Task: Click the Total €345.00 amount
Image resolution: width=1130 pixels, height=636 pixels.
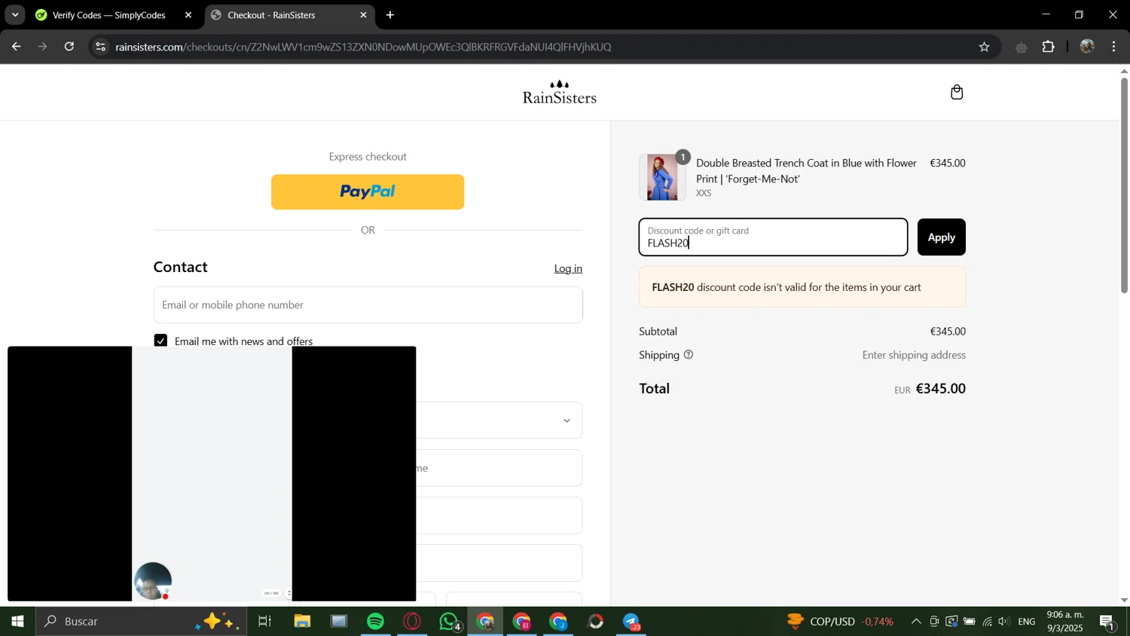Action: (x=940, y=389)
